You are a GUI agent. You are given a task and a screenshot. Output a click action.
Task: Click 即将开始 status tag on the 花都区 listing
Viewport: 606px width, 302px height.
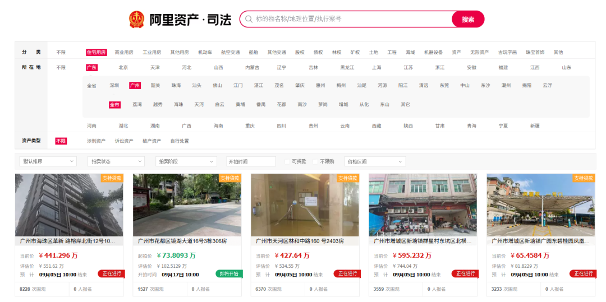pyautogui.click(x=229, y=274)
